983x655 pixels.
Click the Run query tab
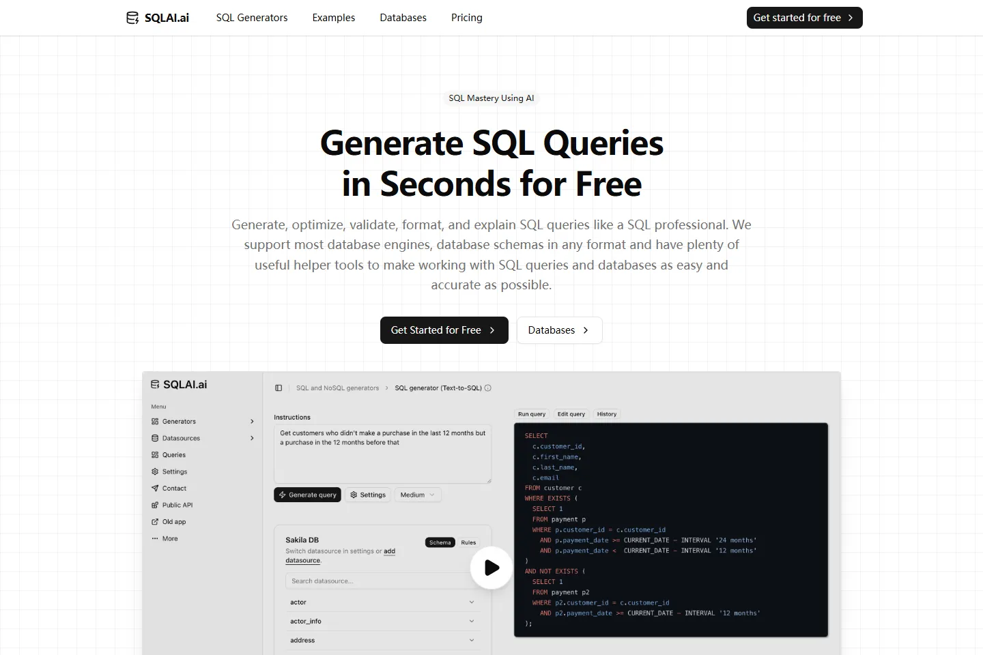pyautogui.click(x=532, y=414)
